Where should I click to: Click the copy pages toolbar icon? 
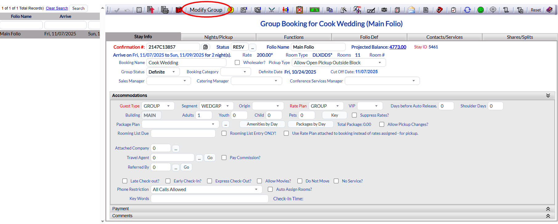[x=329, y=10]
